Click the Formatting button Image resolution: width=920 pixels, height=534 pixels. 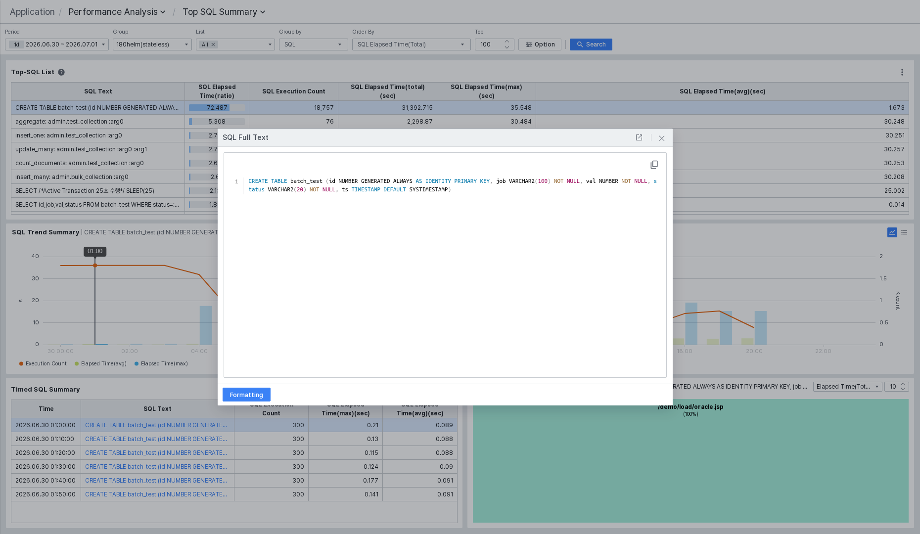[x=246, y=395]
